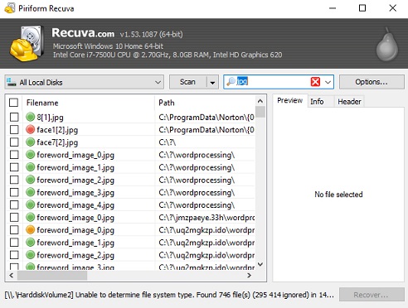Check foreword_image_2.jpg in uq2mgkzp.ido folder
The width and height of the screenshot is (408, 308).
pyautogui.click(x=14, y=255)
